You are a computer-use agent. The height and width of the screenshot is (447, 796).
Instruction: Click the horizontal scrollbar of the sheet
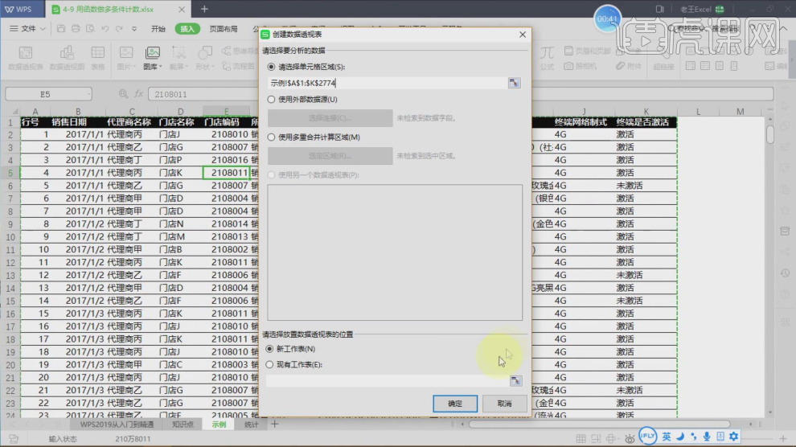pos(599,424)
